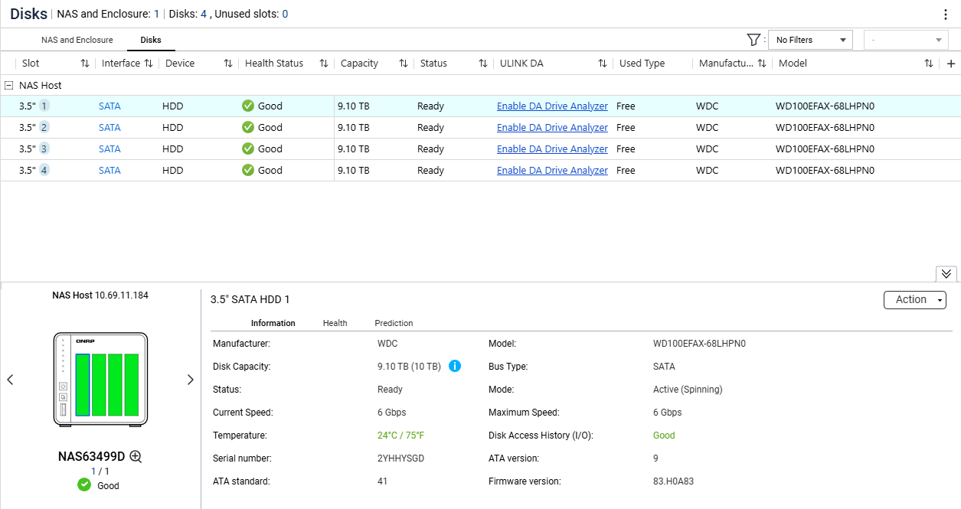Click sort arrows on the Model column

(x=929, y=64)
